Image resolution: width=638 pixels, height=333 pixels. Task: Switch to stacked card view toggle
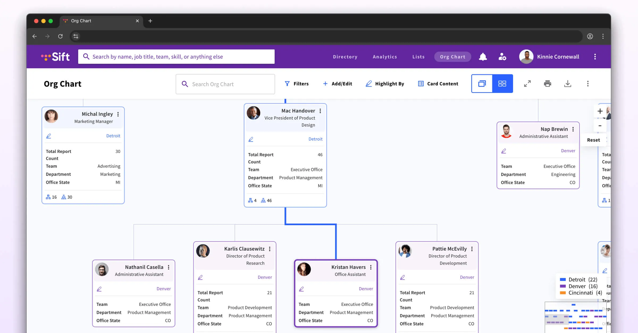(482, 84)
